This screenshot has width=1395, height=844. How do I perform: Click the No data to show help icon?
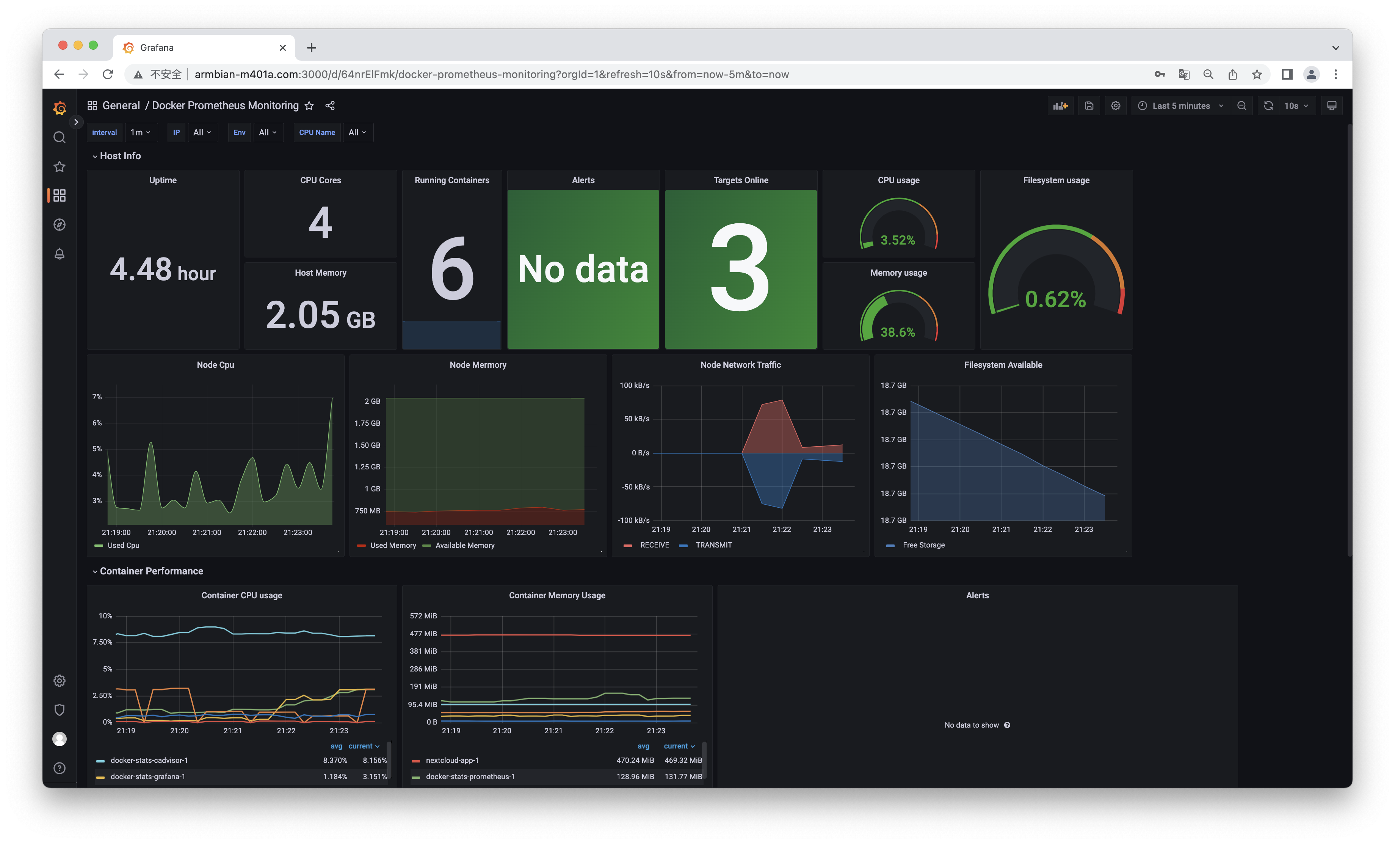[x=1007, y=725]
